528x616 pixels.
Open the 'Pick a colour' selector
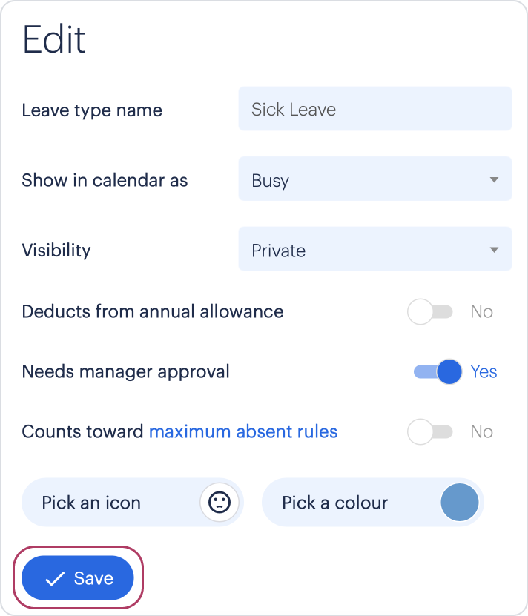(x=373, y=502)
